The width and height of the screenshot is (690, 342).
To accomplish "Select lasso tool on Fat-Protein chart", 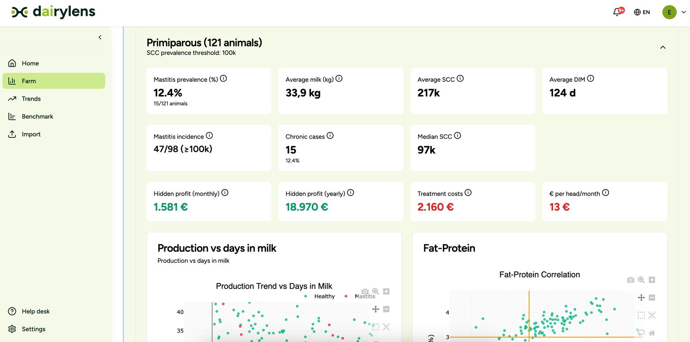I will click(641, 333).
